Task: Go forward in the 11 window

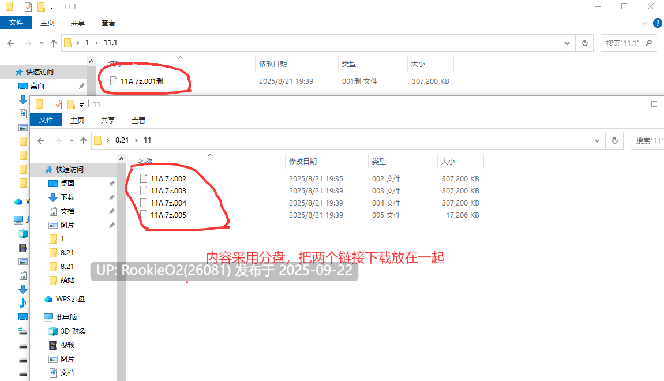Action: click(x=58, y=140)
